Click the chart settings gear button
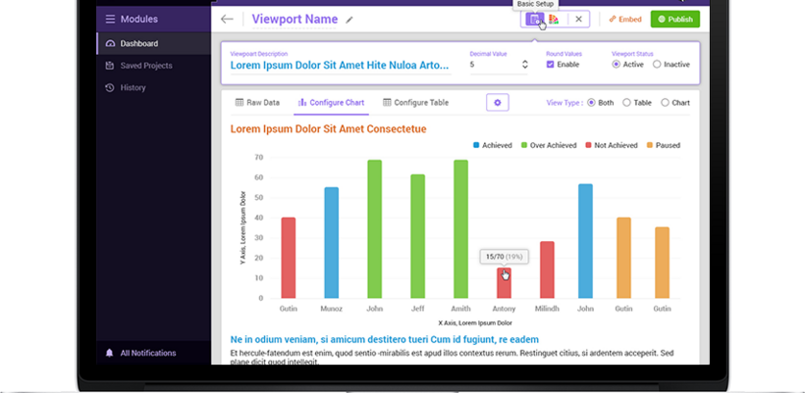805x393 pixels. 498,103
